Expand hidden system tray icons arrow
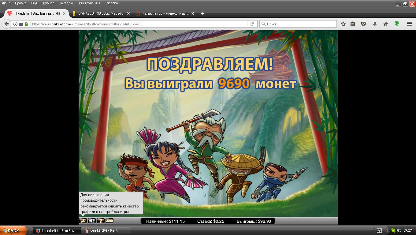The height and width of the screenshot is (235, 416). click(388, 231)
